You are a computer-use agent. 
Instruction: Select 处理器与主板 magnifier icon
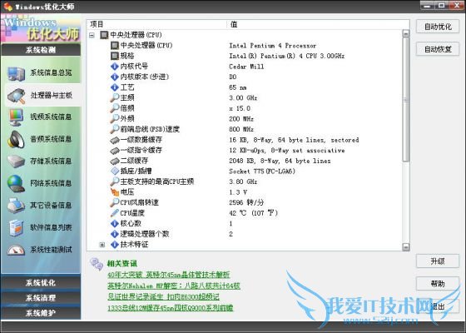[x=17, y=96]
